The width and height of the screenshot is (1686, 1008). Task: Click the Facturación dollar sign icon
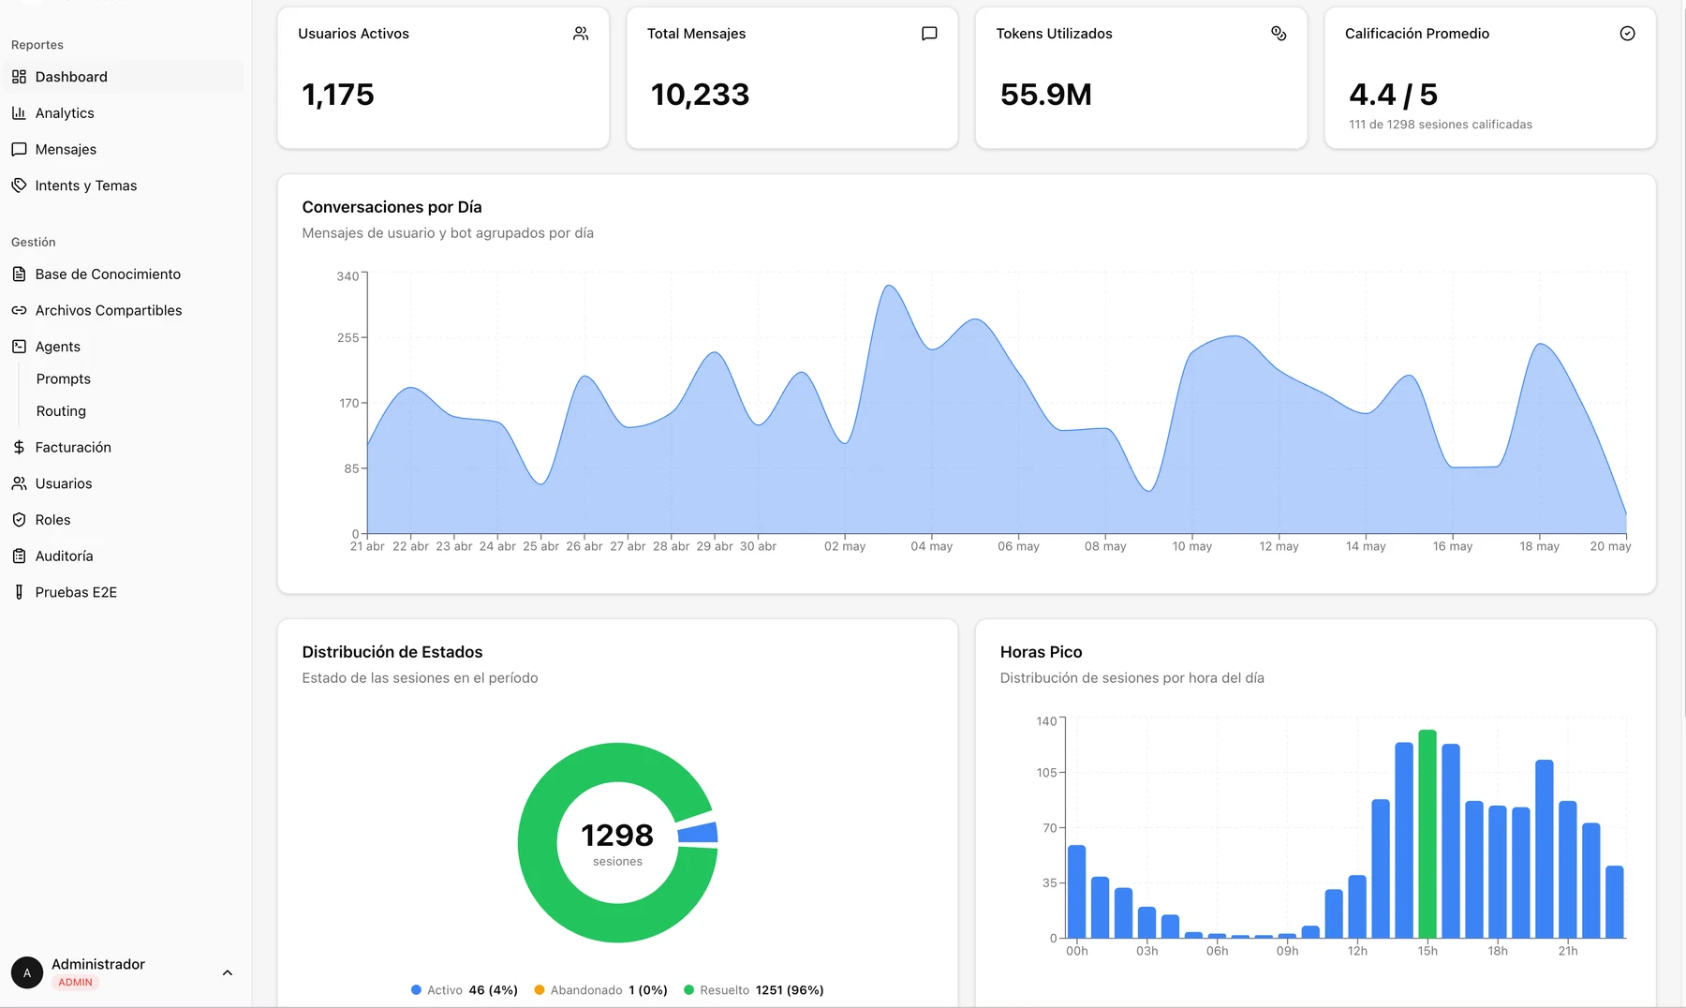[x=19, y=448]
